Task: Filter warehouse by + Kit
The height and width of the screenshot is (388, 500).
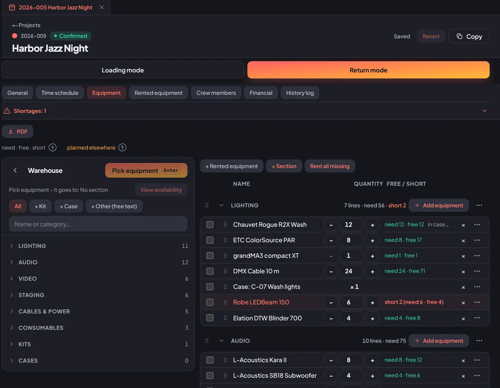Action: 40,206
